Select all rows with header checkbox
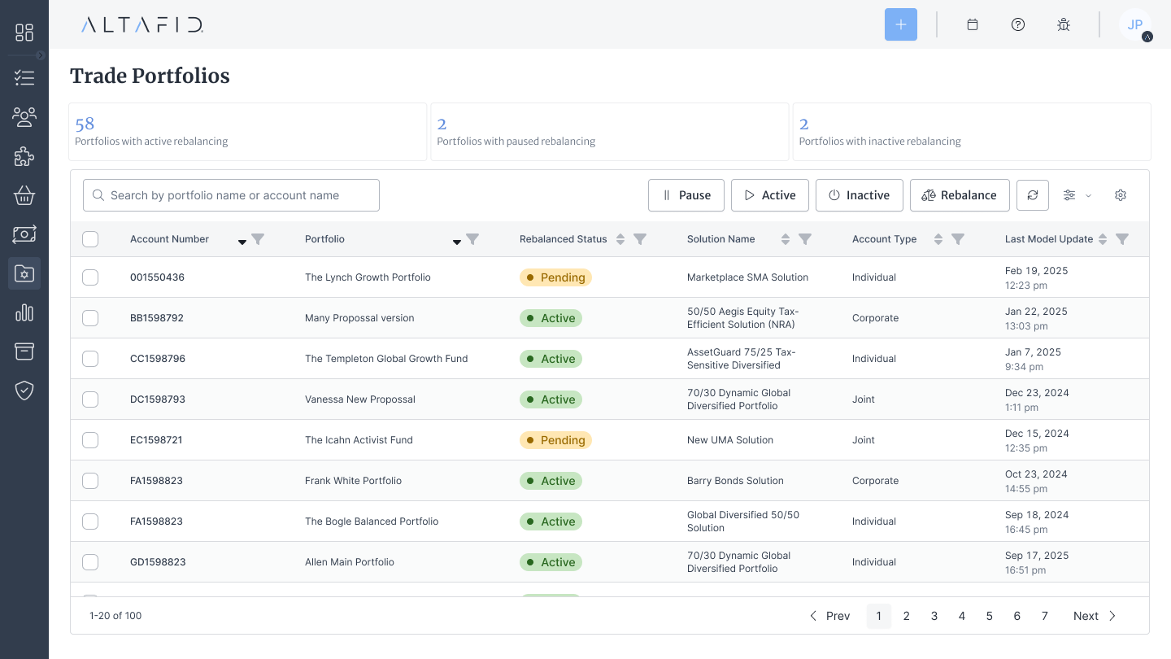The width and height of the screenshot is (1171, 659). [90, 239]
